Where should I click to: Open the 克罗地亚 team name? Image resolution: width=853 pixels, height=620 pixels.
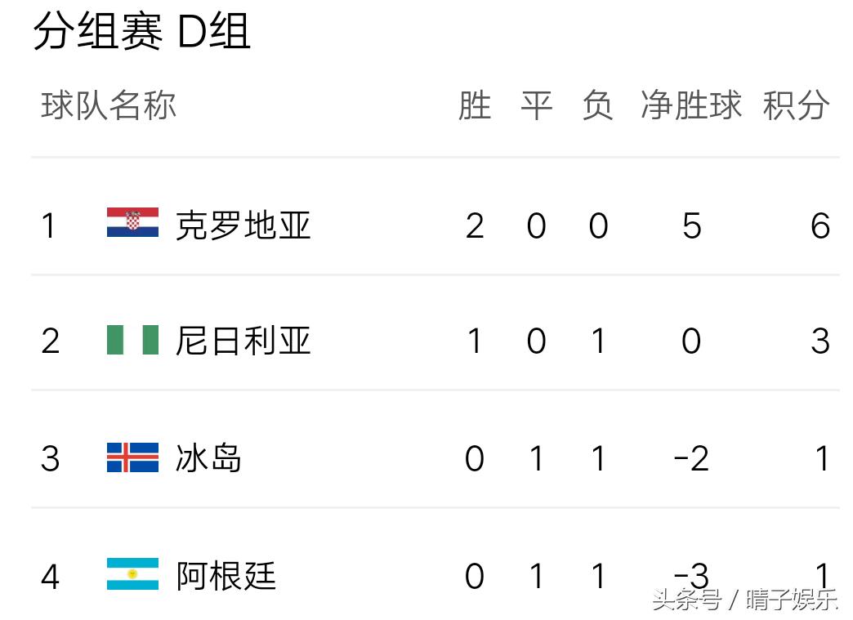coord(243,225)
